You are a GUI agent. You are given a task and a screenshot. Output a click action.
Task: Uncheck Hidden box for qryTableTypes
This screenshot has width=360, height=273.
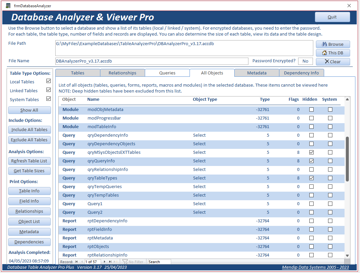click(x=311, y=178)
